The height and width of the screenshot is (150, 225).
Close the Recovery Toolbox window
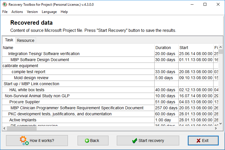pyautogui.click(x=218, y=5)
